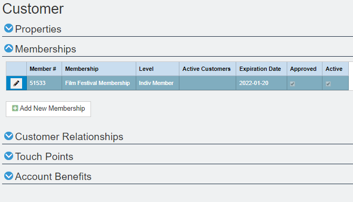Viewport: 353px width, 202px height.
Task: Sort by Member # column header
Action: tap(43, 69)
